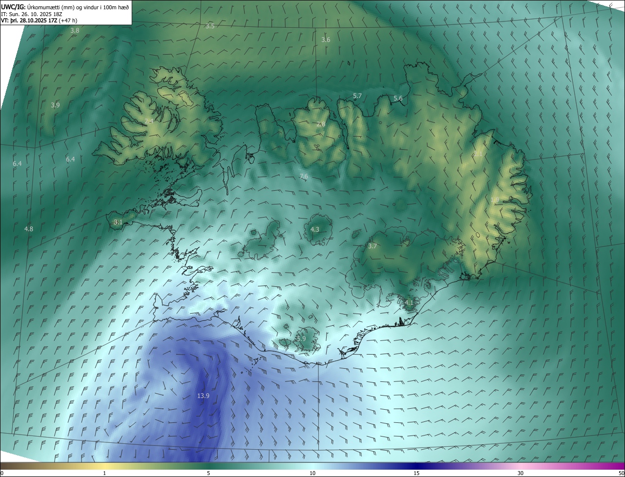This screenshot has height=477, width=625.
Task: Click the 1.9 value in east Iceland
Action: pyautogui.click(x=495, y=200)
